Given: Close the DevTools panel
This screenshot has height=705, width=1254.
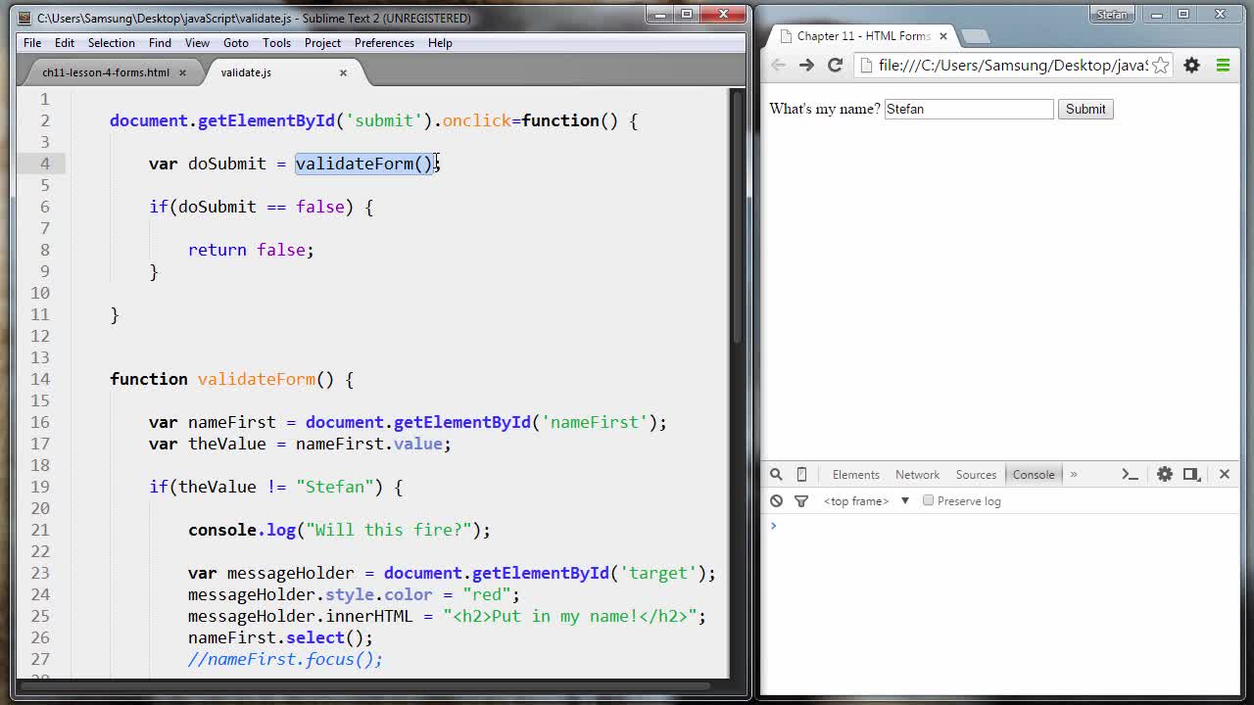Looking at the screenshot, I should [x=1224, y=474].
